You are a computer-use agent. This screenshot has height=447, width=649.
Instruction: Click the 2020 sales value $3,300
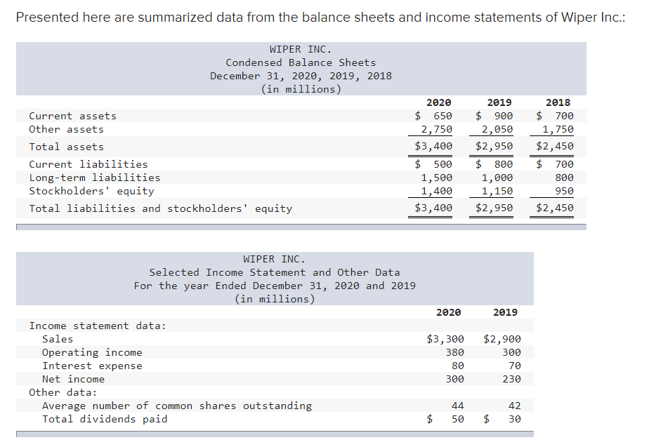445,339
